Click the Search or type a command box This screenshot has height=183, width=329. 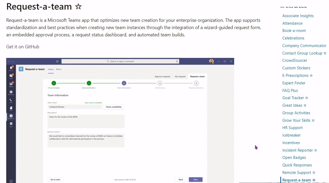pyautogui.click(x=120, y=61)
